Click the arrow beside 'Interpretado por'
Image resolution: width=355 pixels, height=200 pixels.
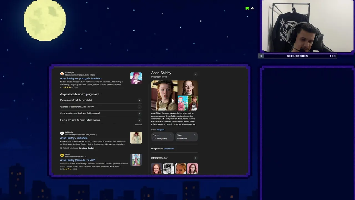tap(196, 158)
